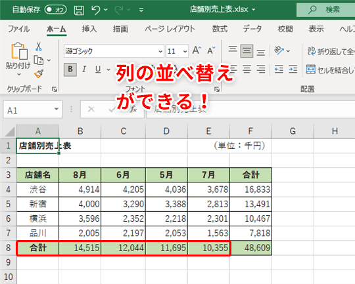Click the Cut scissors icon

39,47
